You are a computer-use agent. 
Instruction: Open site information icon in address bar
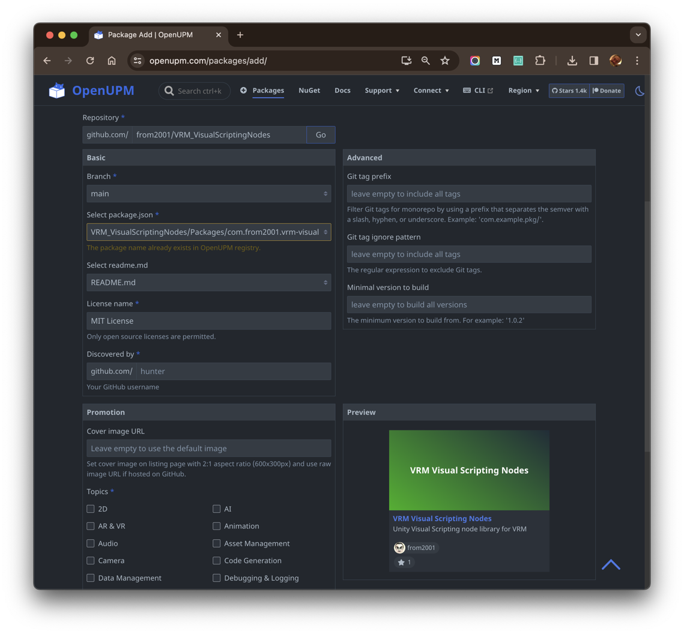(138, 61)
